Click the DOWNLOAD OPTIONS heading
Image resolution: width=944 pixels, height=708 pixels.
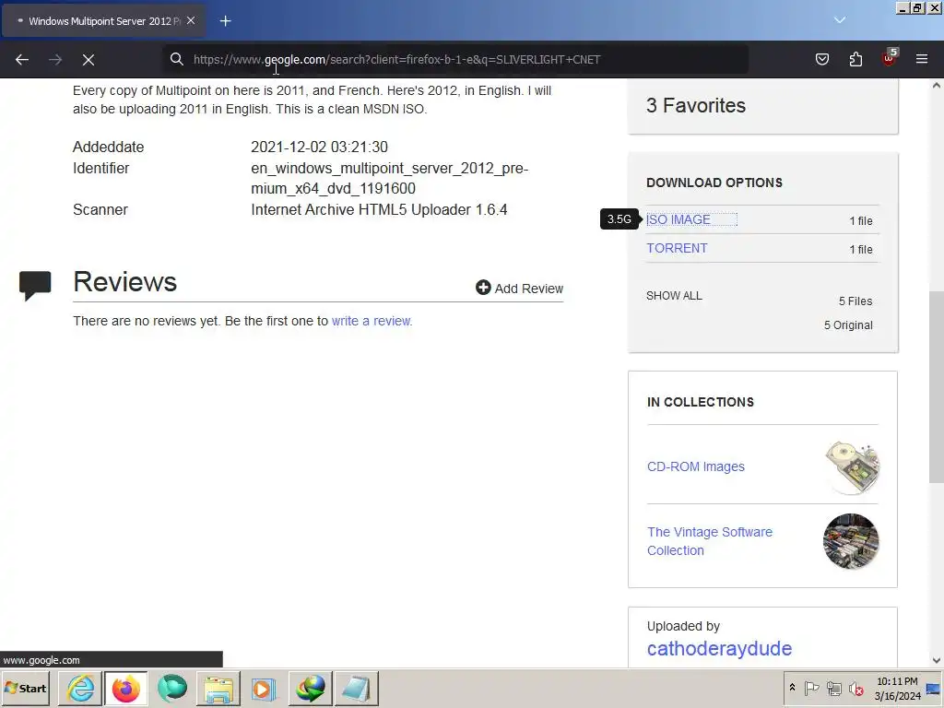tap(714, 183)
